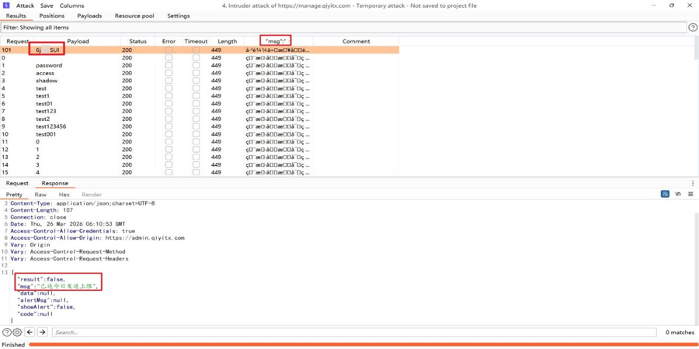Sort by the Status column header

tap(137, 41)
